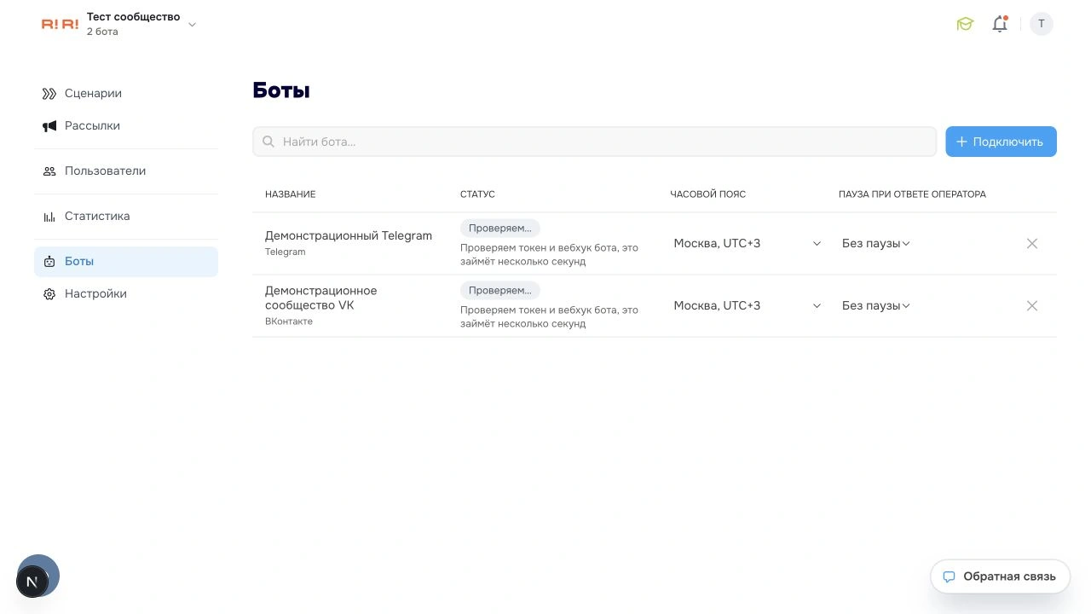The width and height of the screenshot is (1091, 614).
Task: Click the Настройки gear icon
Action: coord(49,294)
